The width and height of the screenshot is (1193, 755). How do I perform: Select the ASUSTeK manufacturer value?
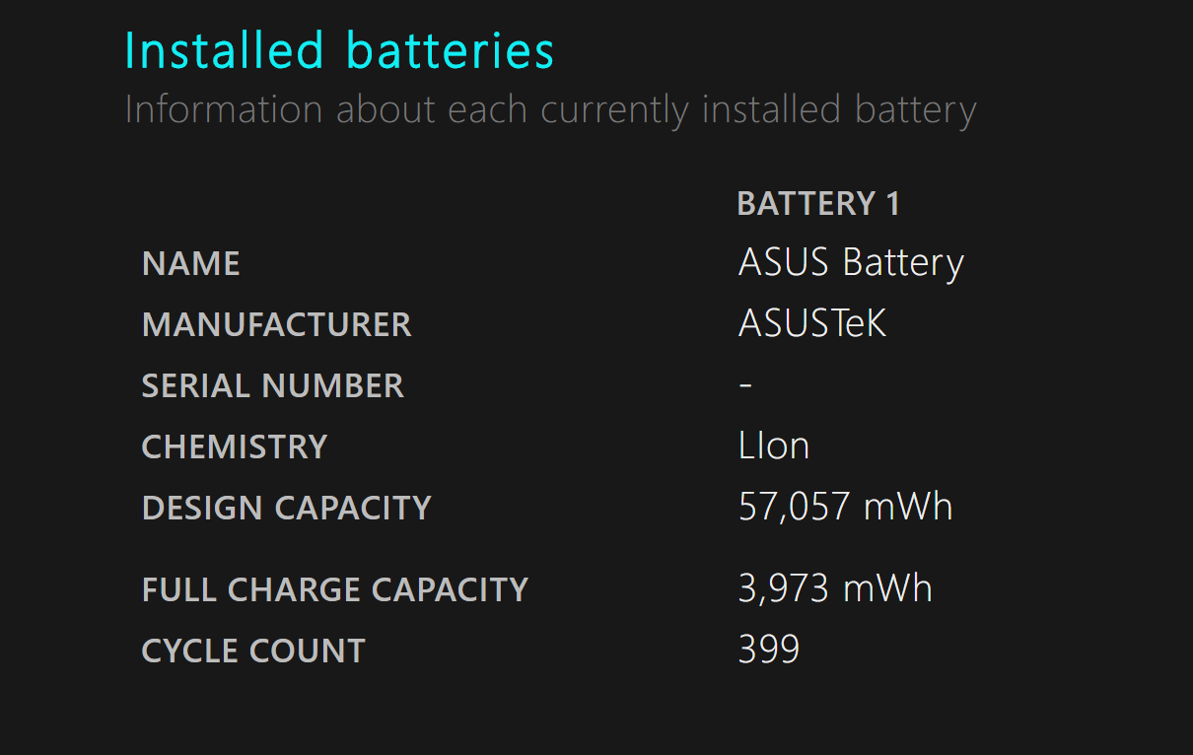[812, 324]
